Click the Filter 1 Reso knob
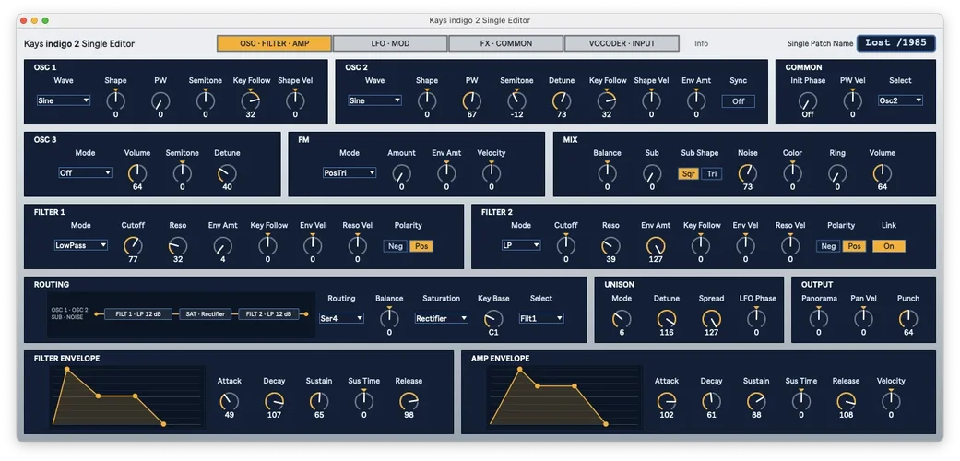960x461 pixels. tap(178, 245)
